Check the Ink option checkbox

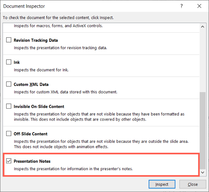(9, 62)
